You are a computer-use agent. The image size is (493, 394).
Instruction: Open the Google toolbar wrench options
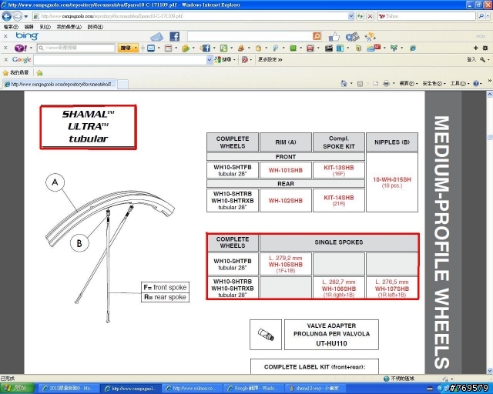[x=483, y=59]
